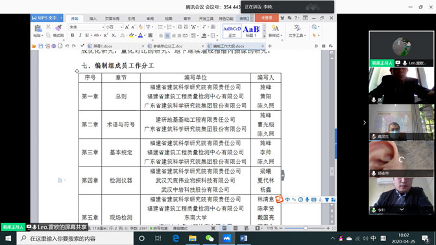This screenshot has width=436, height=245.
Task: Click the 总则 chapter table cell
Action: tap(121, 97)
